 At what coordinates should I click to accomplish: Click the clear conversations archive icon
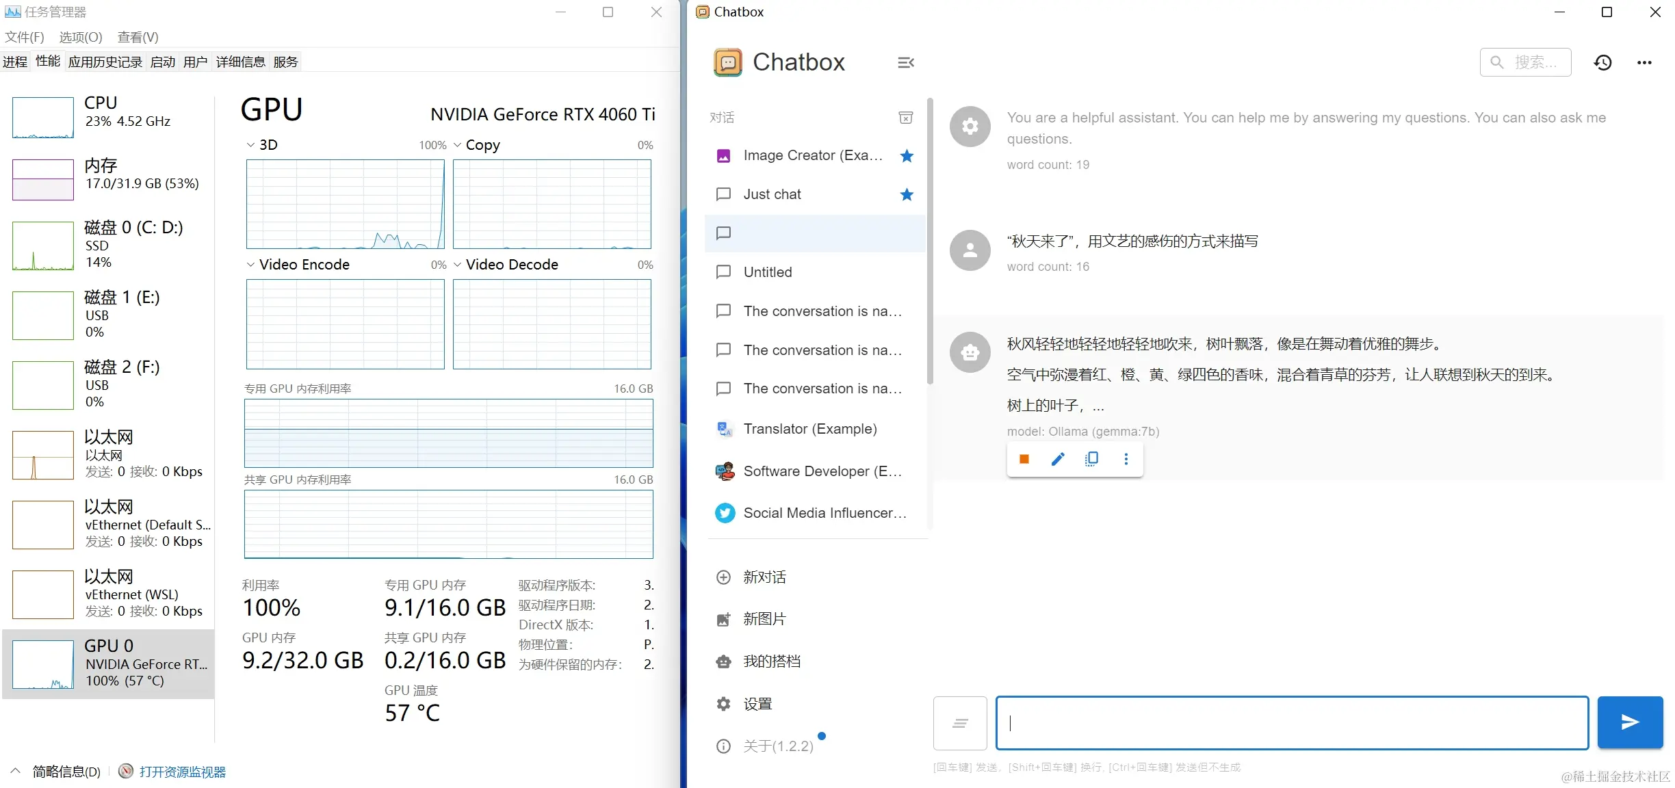[x=906, y=118]
